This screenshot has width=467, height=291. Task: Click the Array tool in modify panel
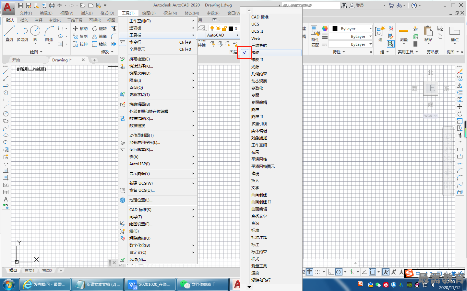114,44
